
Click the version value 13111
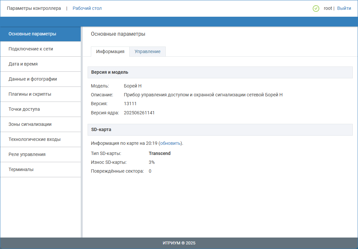click(130, 104)
